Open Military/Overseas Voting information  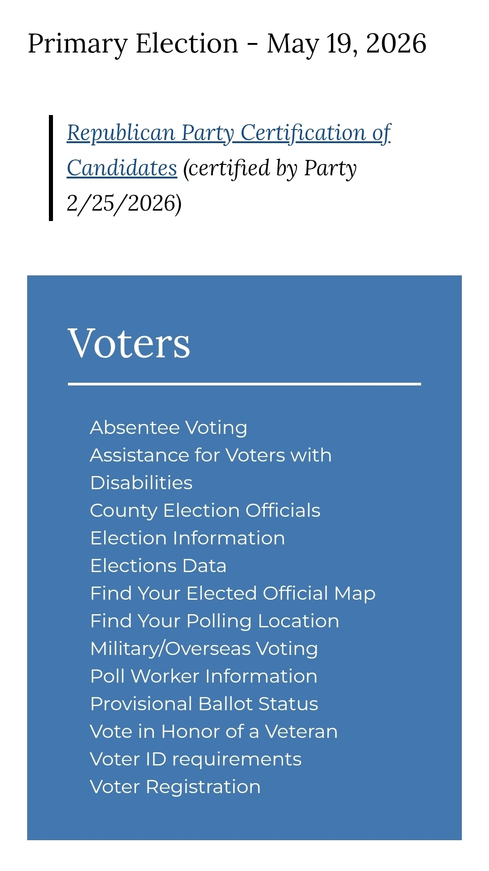[x=204, y=649]
